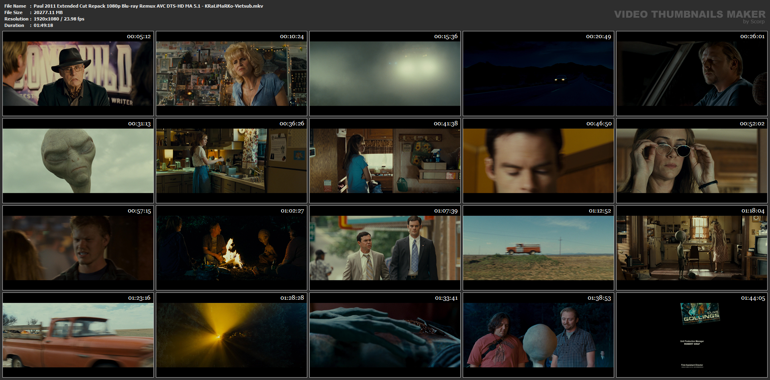Select the night road thumbnail at 00:20:49
770x380 pixels.
538,74
